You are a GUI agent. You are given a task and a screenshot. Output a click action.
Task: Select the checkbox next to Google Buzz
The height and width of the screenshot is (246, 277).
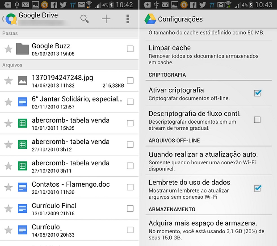130,48
